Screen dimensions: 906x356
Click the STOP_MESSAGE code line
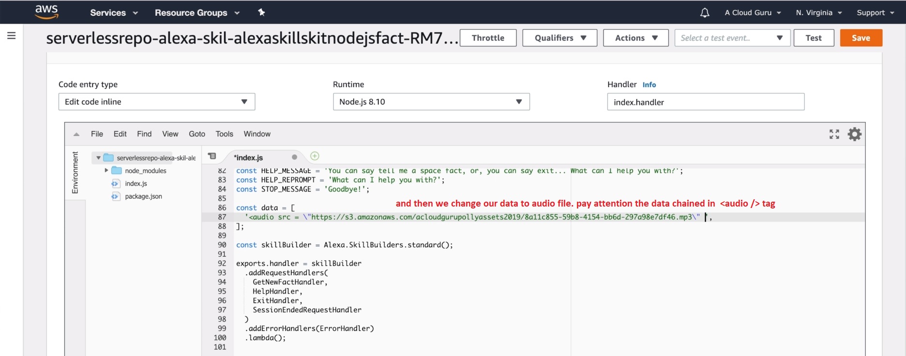pyautogui.click(x=302, y=189)
